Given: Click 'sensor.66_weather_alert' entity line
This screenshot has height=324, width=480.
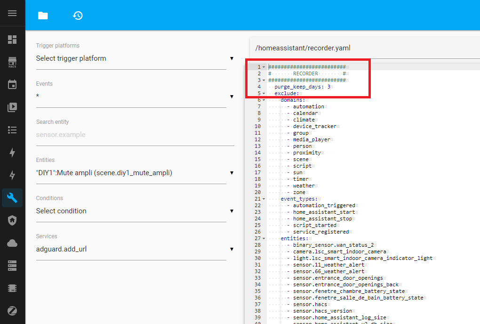Looking at the screenshot, I should point(329,271).
